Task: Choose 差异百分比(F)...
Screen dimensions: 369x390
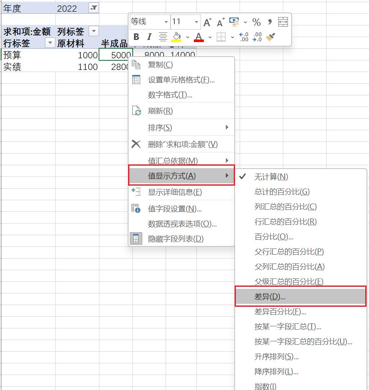Action: [300, 311]
